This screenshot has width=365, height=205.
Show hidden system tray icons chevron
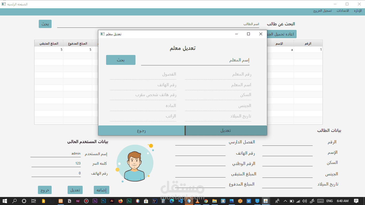pos(285,201)
